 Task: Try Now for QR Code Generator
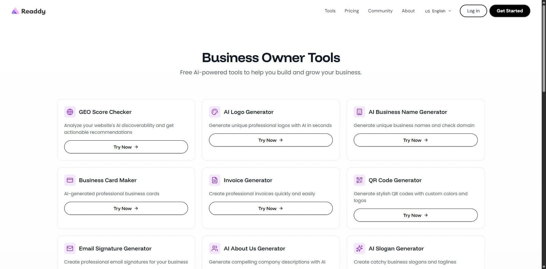(x=416, y=215)
